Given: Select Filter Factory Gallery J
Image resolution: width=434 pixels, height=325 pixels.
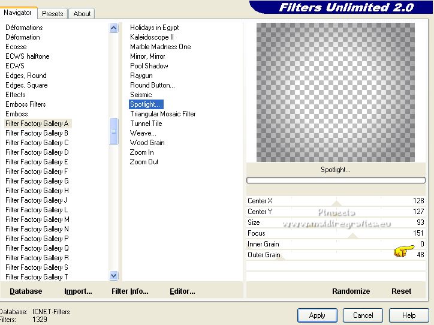Looking at the screenshot, I should pos(36,200).
